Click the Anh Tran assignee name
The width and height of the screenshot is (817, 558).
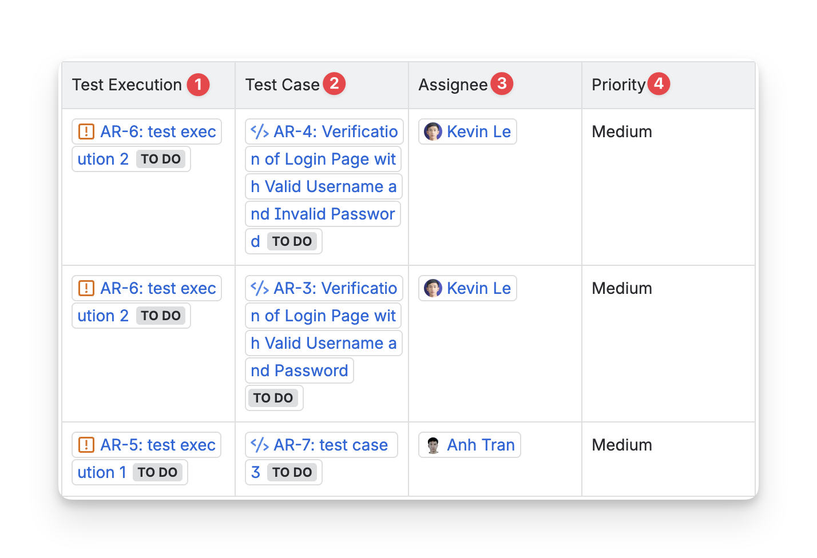click(x=481, y=445)
